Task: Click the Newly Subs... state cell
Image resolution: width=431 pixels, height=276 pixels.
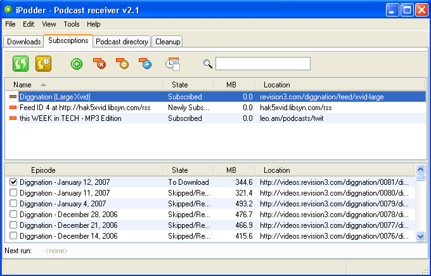Action: tap(189, 108)
